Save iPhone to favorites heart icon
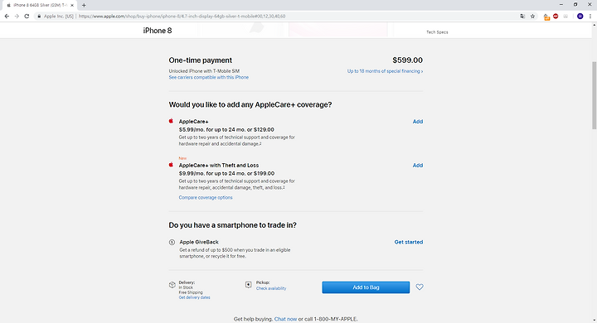The width and height of the screenshot is (597, 323). (420, 287)
